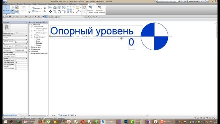Open the Revit application menu button
220x124 pixels.
tap(5, 2)
